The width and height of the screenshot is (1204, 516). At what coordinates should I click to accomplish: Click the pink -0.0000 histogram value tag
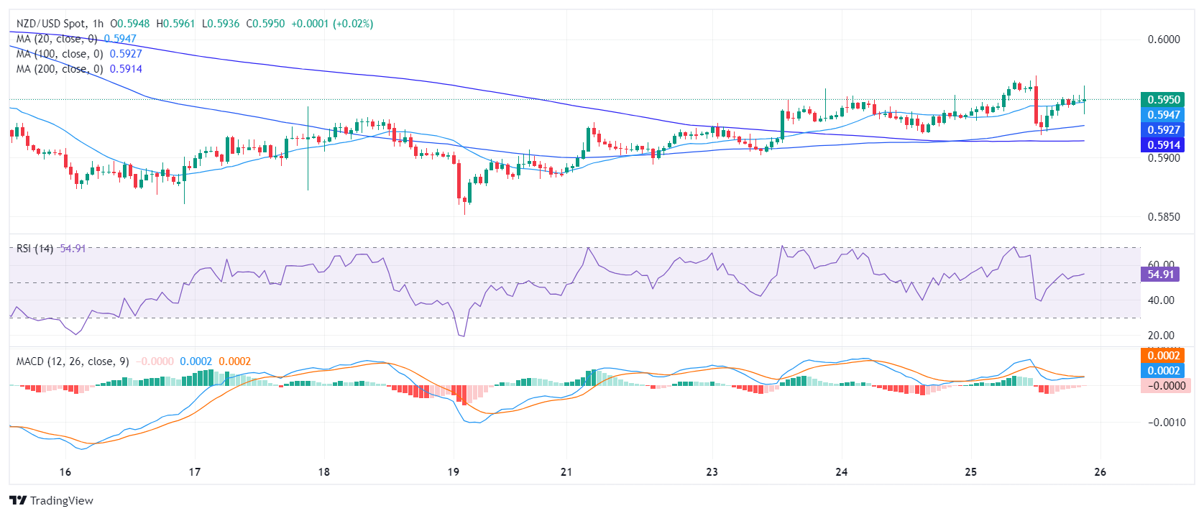click(1164, 386)
